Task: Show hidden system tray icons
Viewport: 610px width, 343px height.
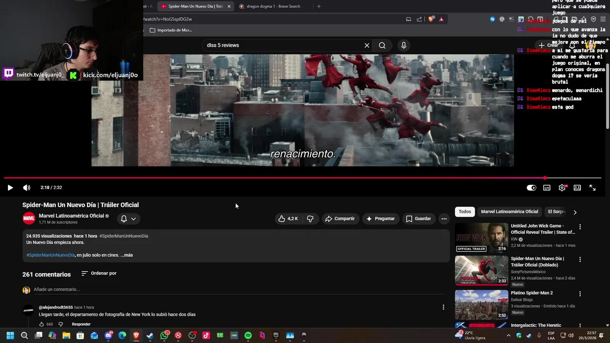Action: click(508, 335)
